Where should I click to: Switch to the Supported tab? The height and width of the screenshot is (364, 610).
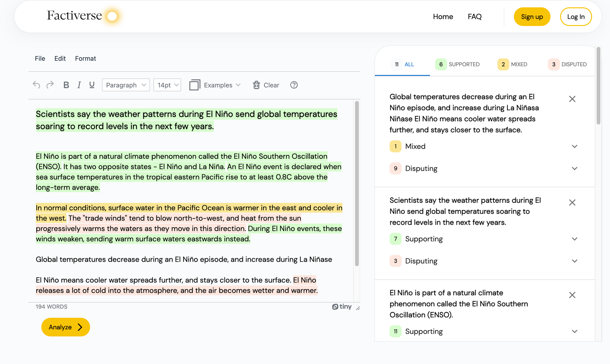click(x=457, y=64)
